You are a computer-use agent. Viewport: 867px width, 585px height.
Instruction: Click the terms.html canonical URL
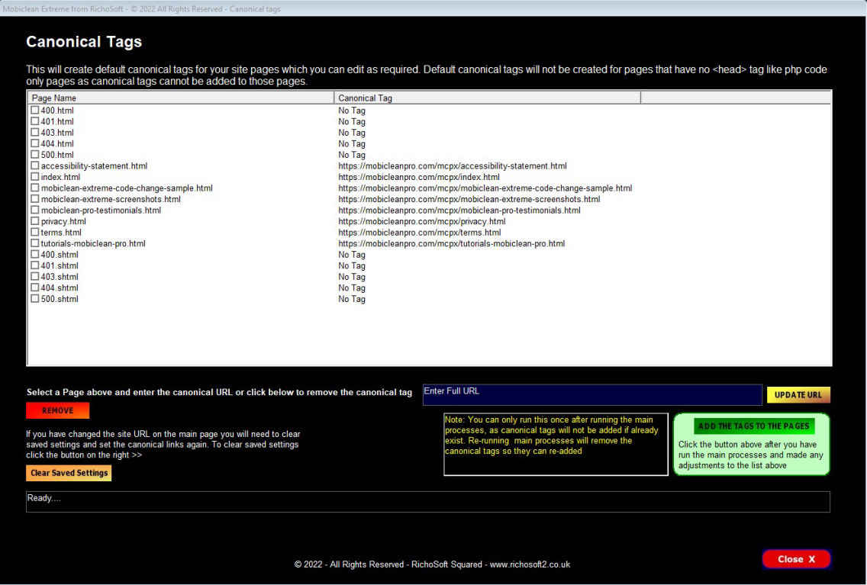(x=420, y=233)
